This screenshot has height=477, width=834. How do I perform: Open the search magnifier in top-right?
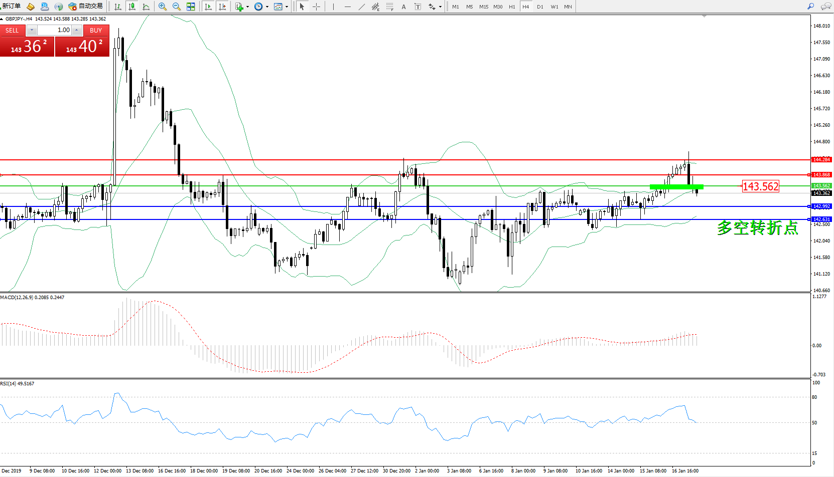tap(810, 7)
